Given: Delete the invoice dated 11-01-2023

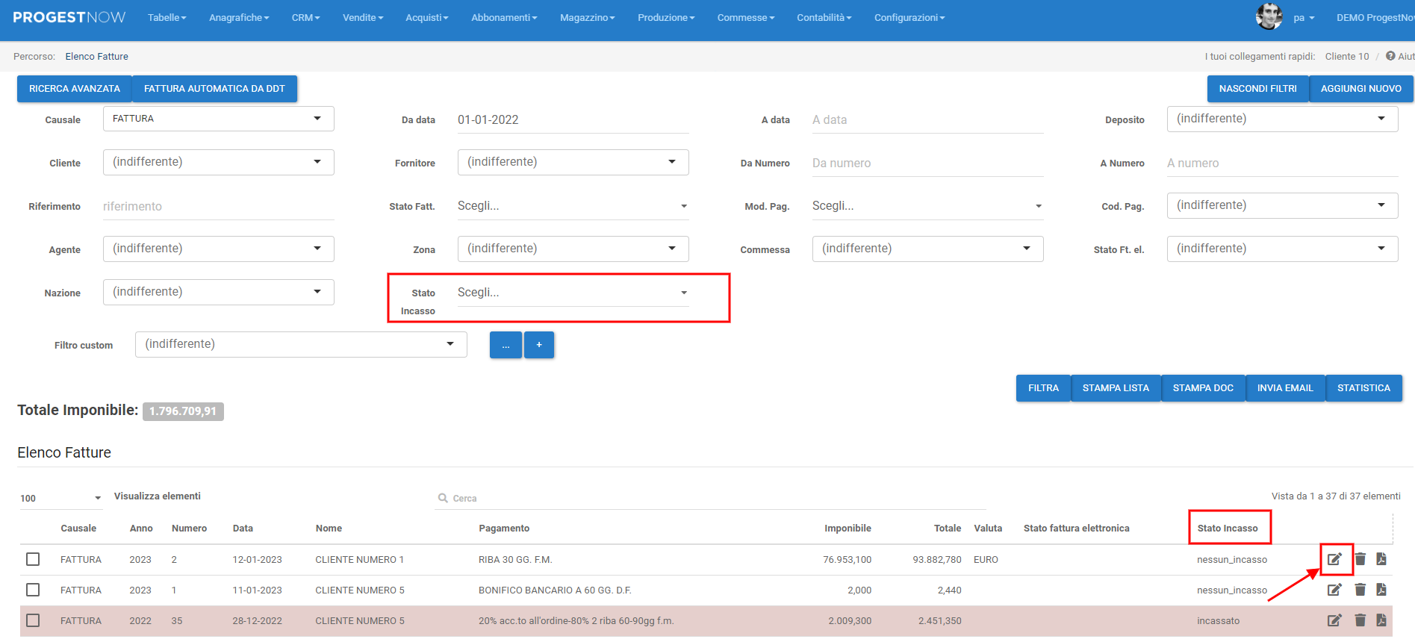Looking at the screenshot, I should click(x=1360, y=590).
